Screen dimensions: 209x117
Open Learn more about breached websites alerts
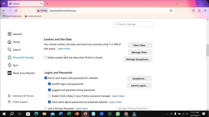(x=115, y=102)
